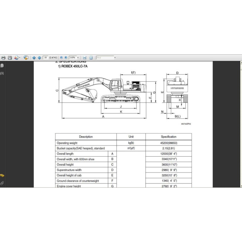Click dimension label 'K' in side view diagram
Screen dimensions: 242x242
pyautogui.click(x=121, y=112)
